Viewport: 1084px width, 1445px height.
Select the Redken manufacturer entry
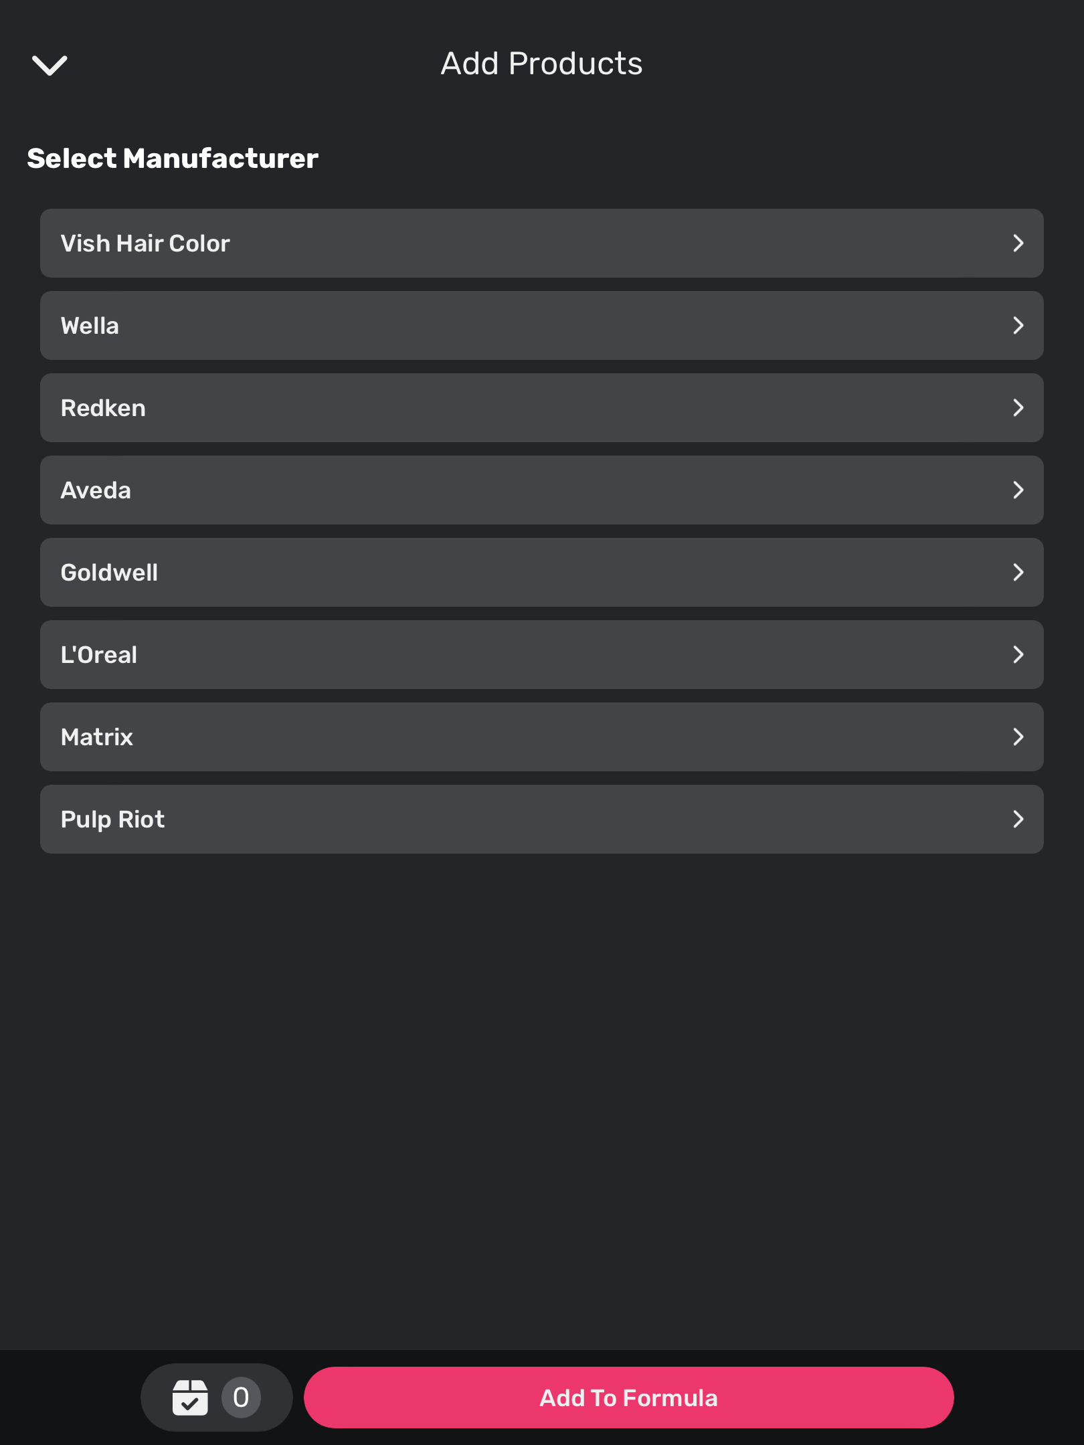(x=103, y=408)
